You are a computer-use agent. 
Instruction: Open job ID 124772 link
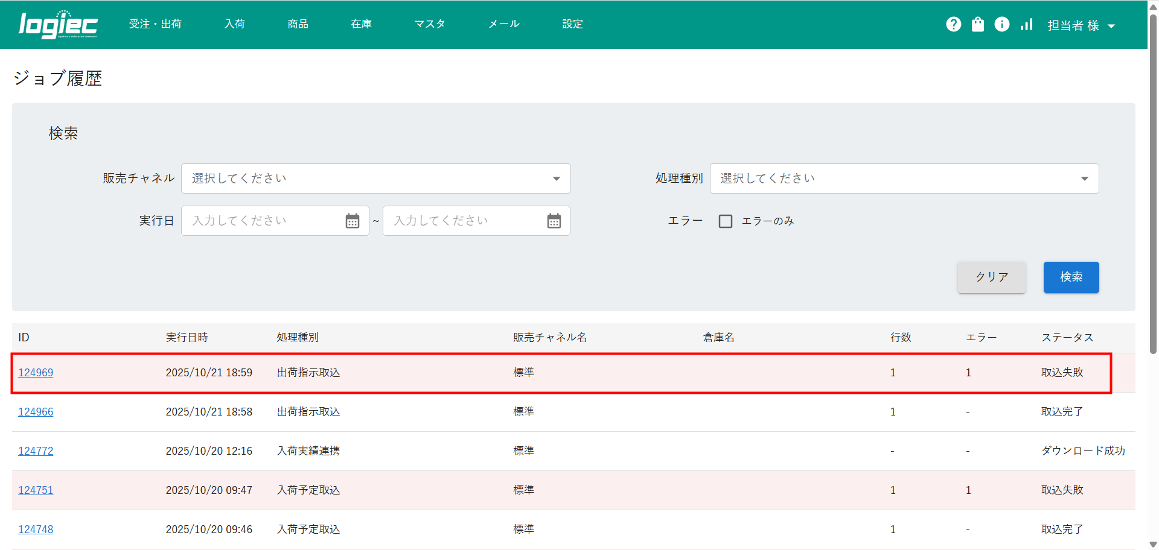[x=36, y=451]
